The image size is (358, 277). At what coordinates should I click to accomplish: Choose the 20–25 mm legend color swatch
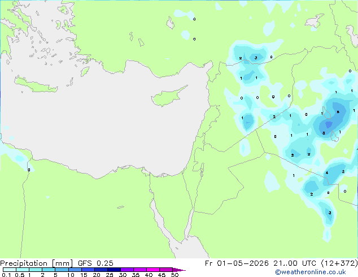pyautogui.click(x=101, y=270)
